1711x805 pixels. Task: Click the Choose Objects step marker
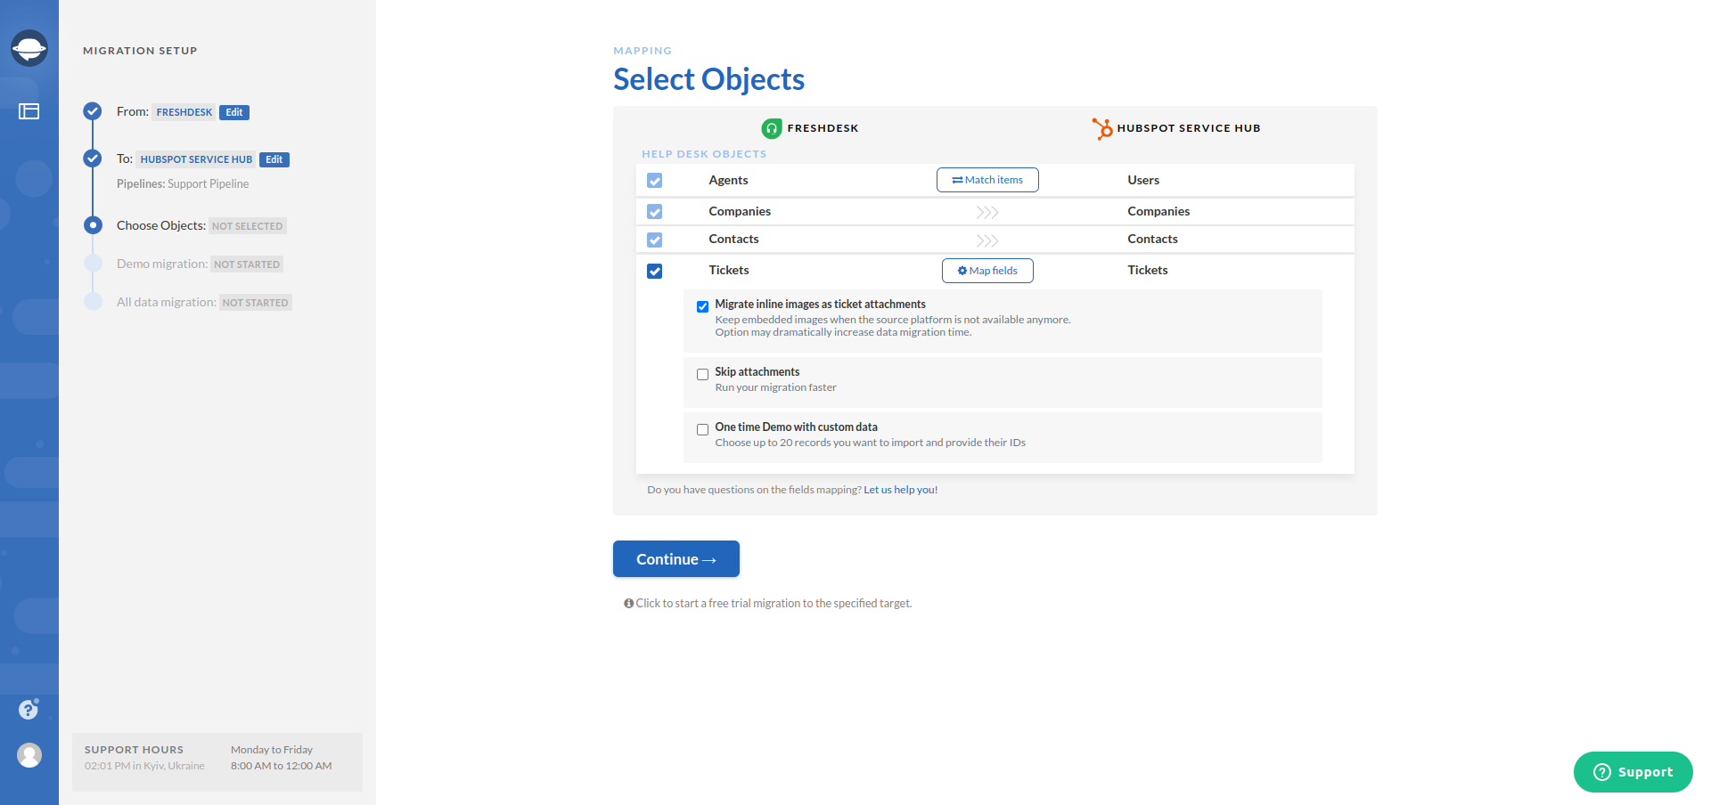click(x=93, y=225)
